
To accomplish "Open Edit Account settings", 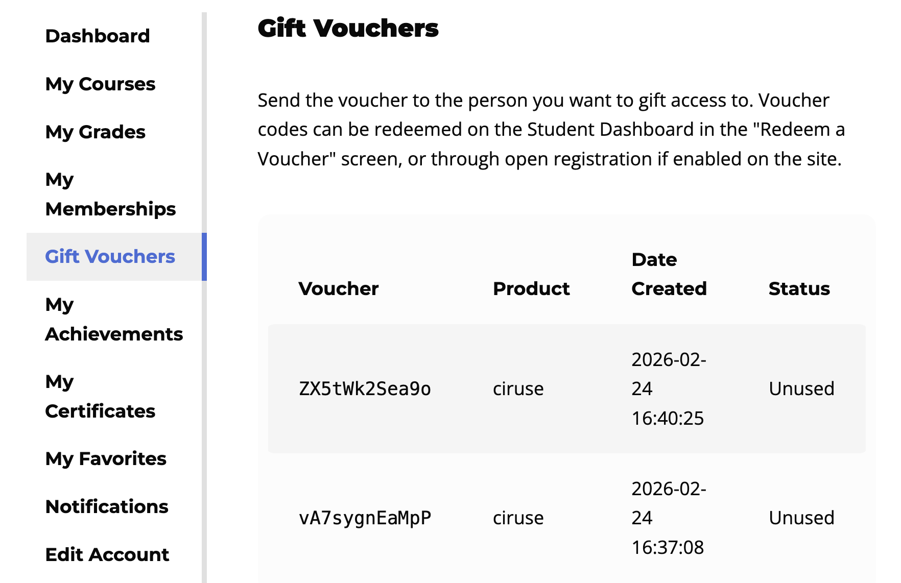I will (107, 555).
